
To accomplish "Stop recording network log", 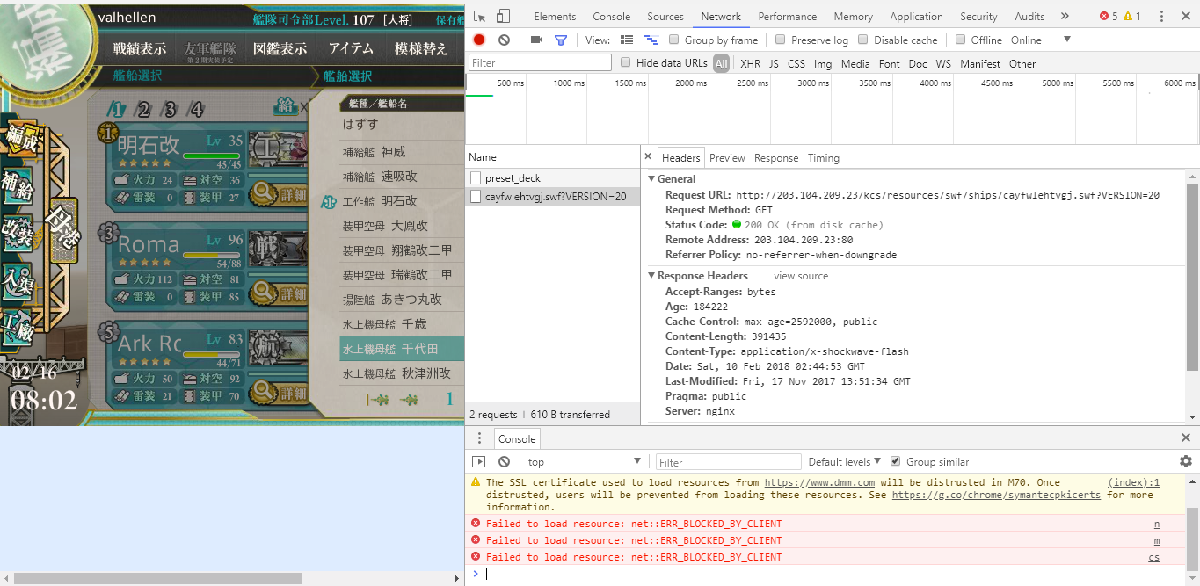I will click(479, 40).
